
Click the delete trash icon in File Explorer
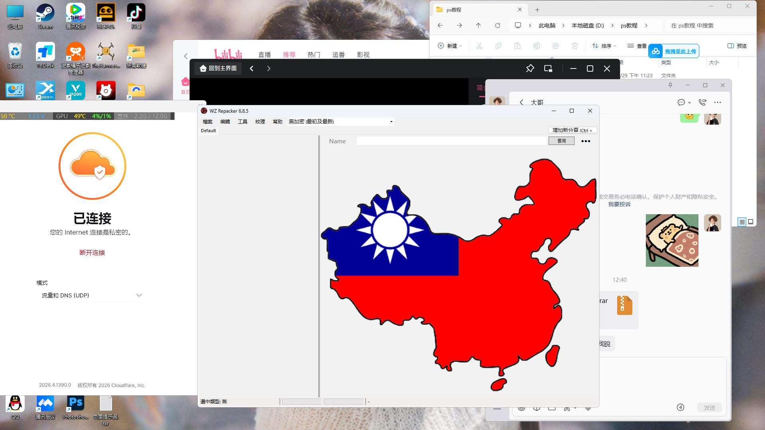coord(575,46)
